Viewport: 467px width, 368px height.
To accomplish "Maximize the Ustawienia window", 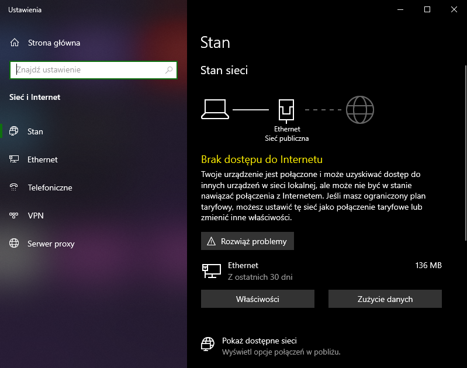I will 427,9.
